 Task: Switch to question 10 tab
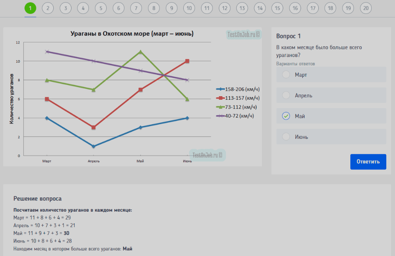[189, 8]
